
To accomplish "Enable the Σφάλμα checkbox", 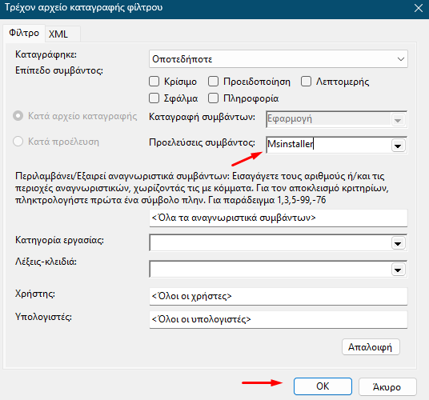I will click(x=154, y=98).
